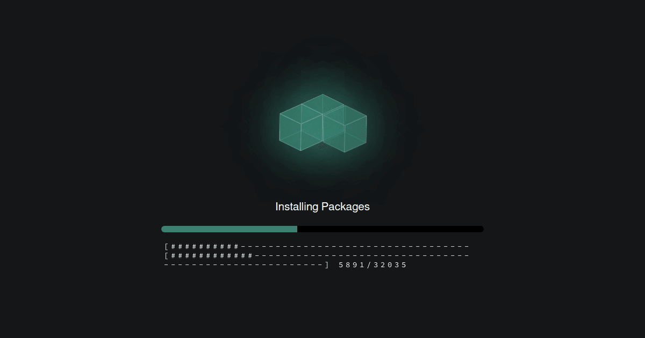Click the dashes at end of first ASCII line
Image resolution: width=645 pixels, height=338 pixels.
point(355,247)
